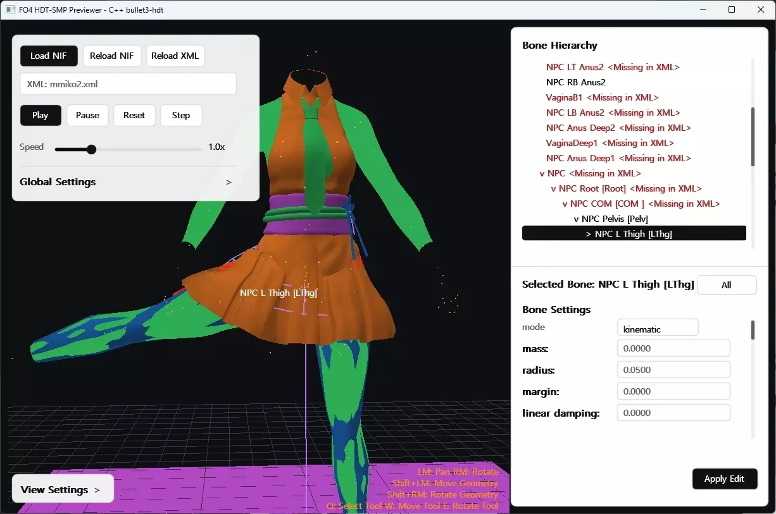Maximize the previewer window
This screenshot has height=514, width=776.
click(732, 9)
